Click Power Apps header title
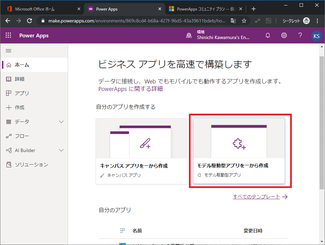This screenshot has height=245, width=325. click(34, 36)
